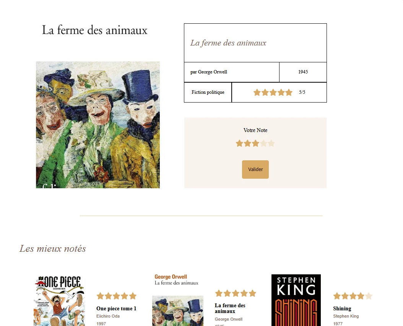Select the fourth star under Votre Note

pos(263,143)
